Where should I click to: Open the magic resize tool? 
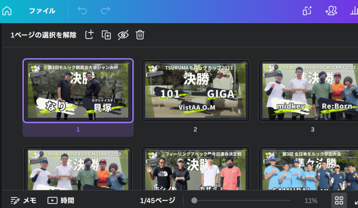(307, 11)
